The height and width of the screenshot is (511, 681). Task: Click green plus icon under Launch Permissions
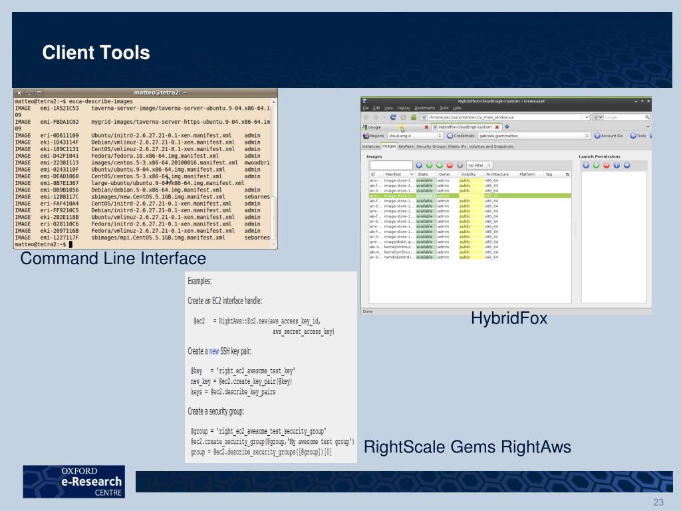(596, 166)
